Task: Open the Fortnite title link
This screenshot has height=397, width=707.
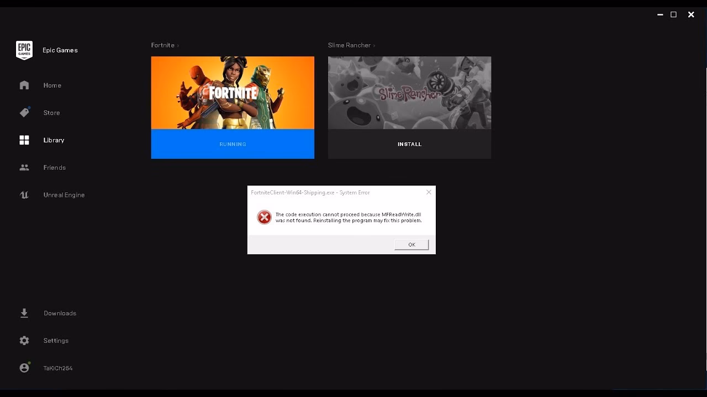Action: [x=163, y=45]
